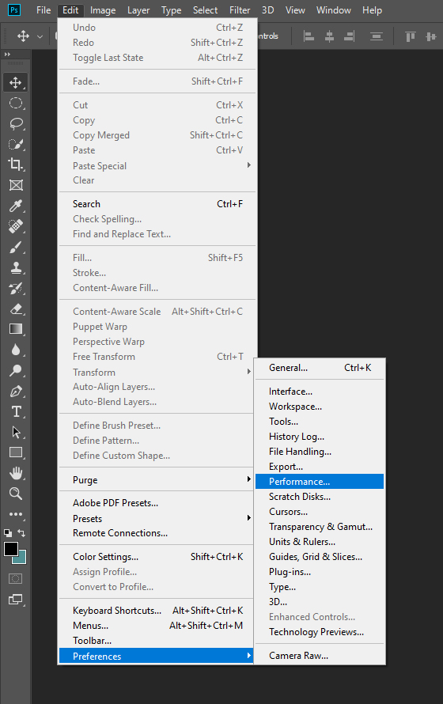Select the Eraser tool

(16, 309)
